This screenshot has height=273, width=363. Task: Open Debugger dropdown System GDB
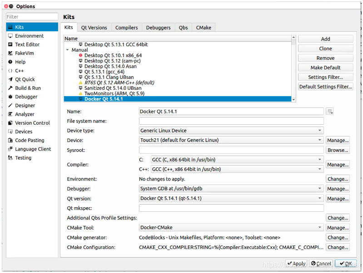[231, 189]
